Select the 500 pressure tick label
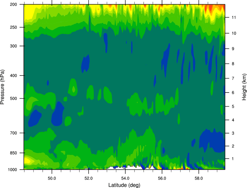Image resolution: width=247 pixels, height=188 pixels. pos(13,98)
